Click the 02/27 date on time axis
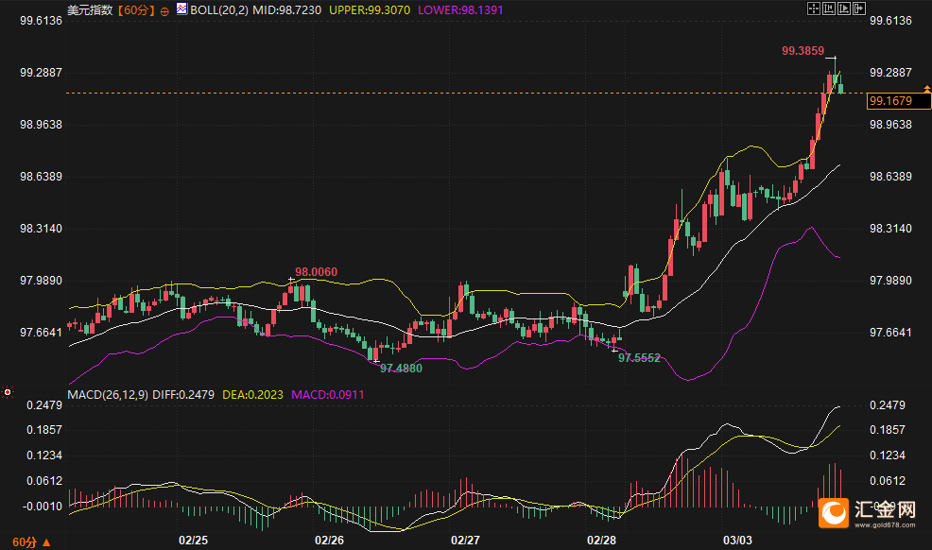 tap(466, 541)
